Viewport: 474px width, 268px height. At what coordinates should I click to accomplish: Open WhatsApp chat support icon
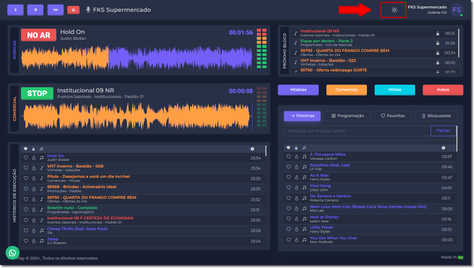[x=13, y=253]
